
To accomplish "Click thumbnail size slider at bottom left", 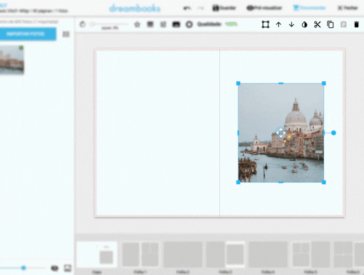I will tap(23, 268).
